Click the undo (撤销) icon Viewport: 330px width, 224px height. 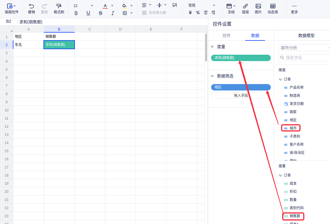31,6
